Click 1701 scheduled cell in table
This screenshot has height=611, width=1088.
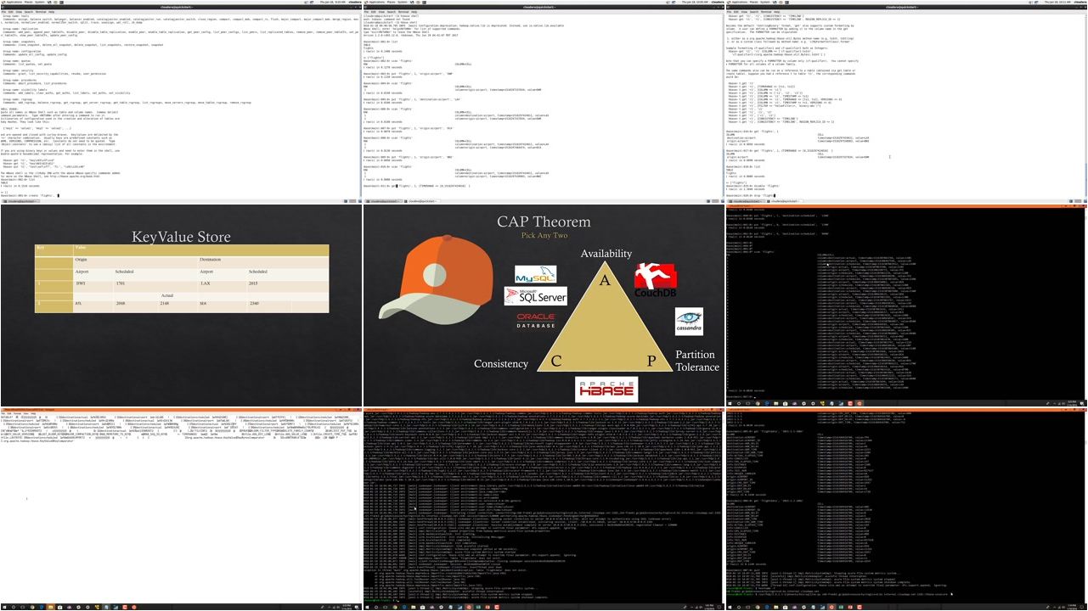coord(121,283)
